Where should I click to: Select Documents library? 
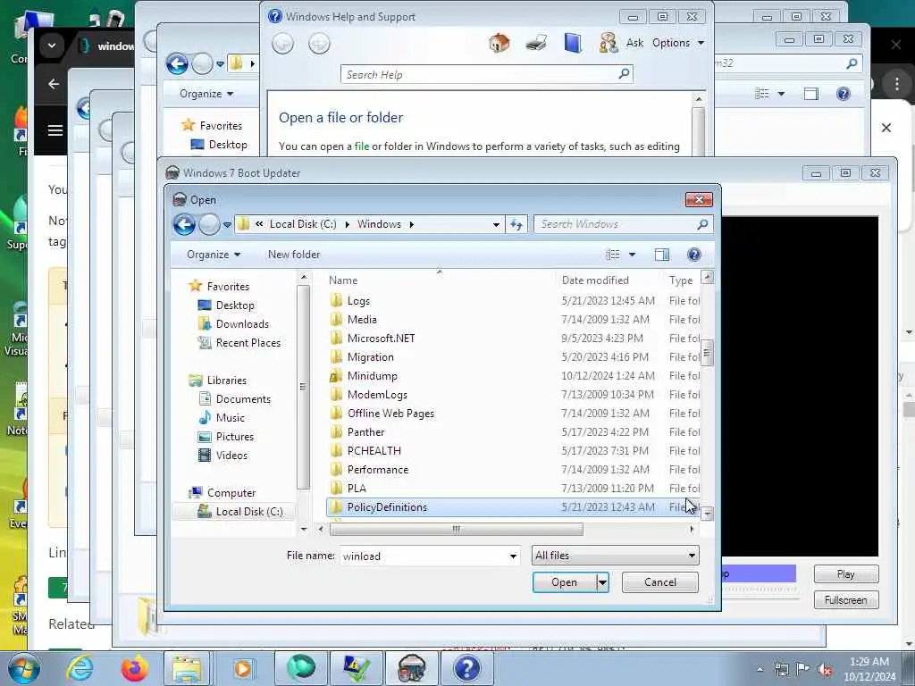click(x=243, y=399)
